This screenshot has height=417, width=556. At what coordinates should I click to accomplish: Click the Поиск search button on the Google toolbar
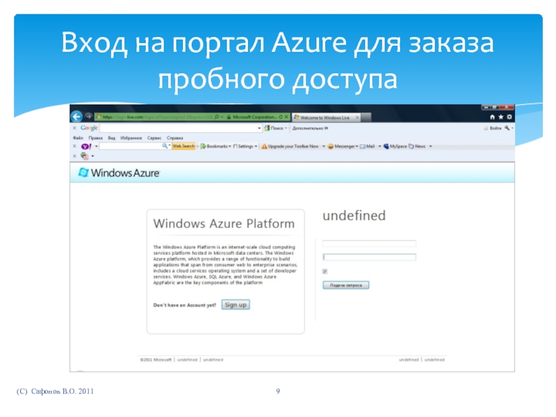click(273, 128)
